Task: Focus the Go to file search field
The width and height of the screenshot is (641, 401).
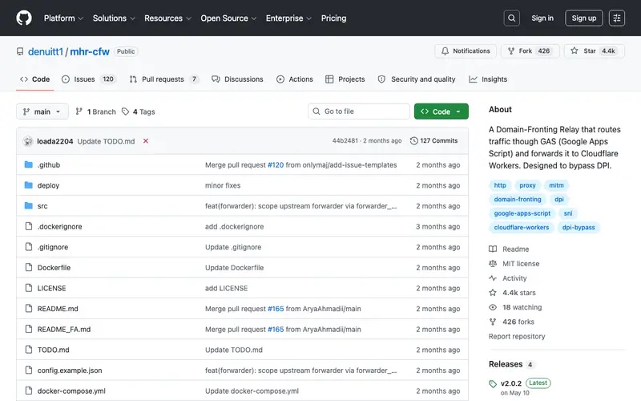Action: point(359,111)
